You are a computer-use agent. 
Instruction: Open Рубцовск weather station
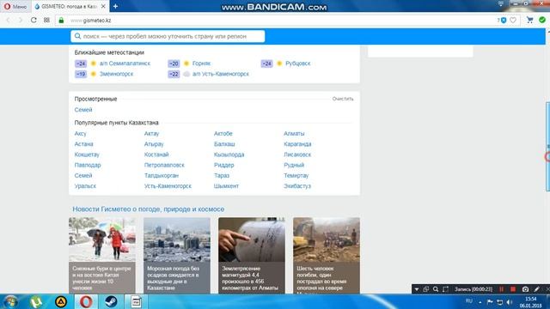click(298, 64)
